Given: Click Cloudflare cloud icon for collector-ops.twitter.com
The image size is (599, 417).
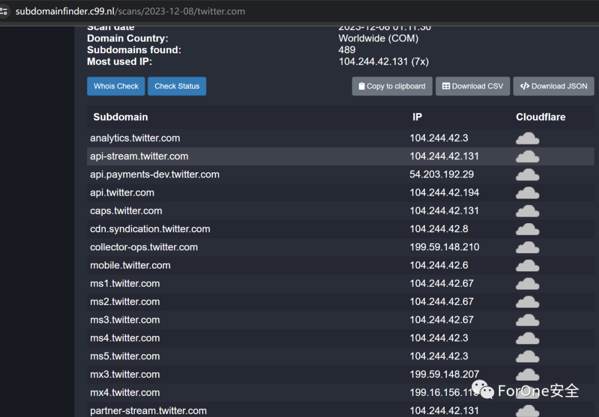Looking at the screenshot, I should [527, 247].
